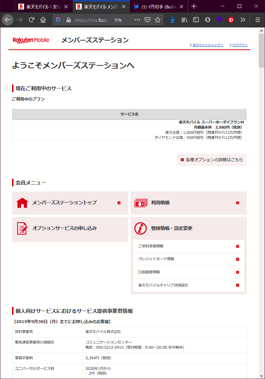
Task: Open Firefox account avatar icon
Action: 208,20
